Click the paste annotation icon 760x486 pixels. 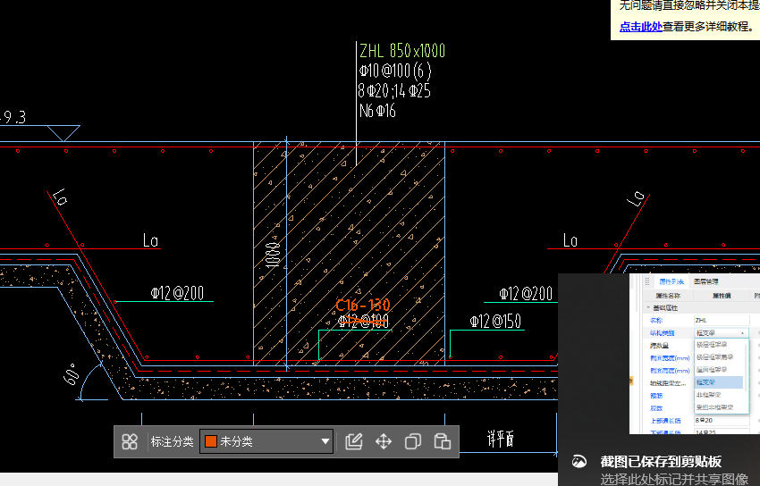443,441
